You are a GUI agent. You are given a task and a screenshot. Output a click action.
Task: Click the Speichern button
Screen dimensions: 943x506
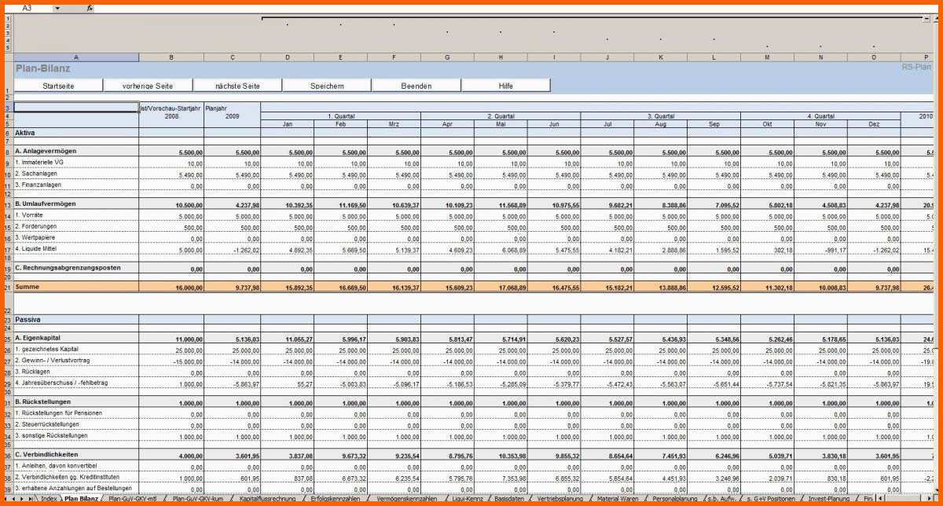pos(327,86)
